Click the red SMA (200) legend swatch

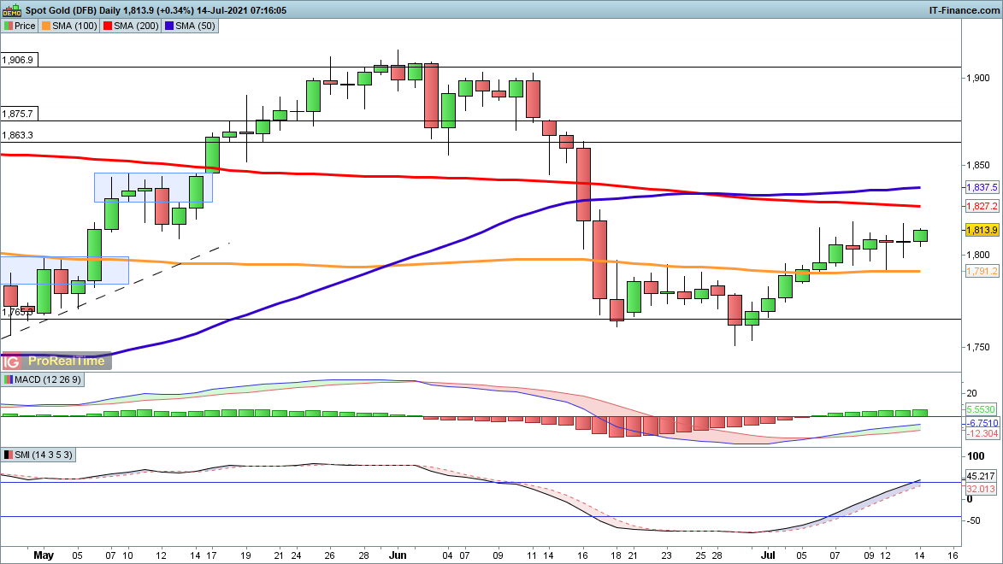pos(109,26)
